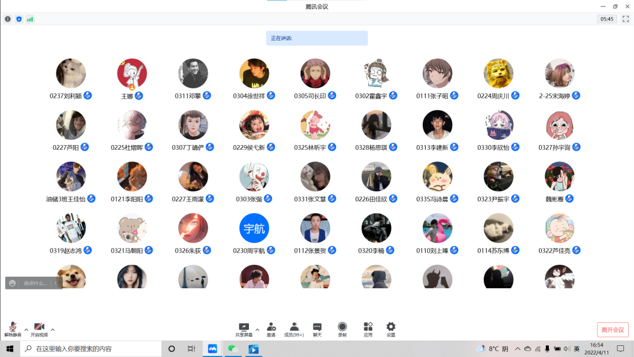The image size is (634, 357).
Task: Collapse the quick chat box arrow
Action: [56, 283]
